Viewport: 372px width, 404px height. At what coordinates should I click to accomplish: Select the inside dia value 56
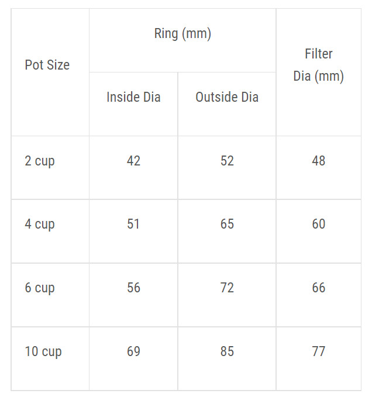point(133,288)
